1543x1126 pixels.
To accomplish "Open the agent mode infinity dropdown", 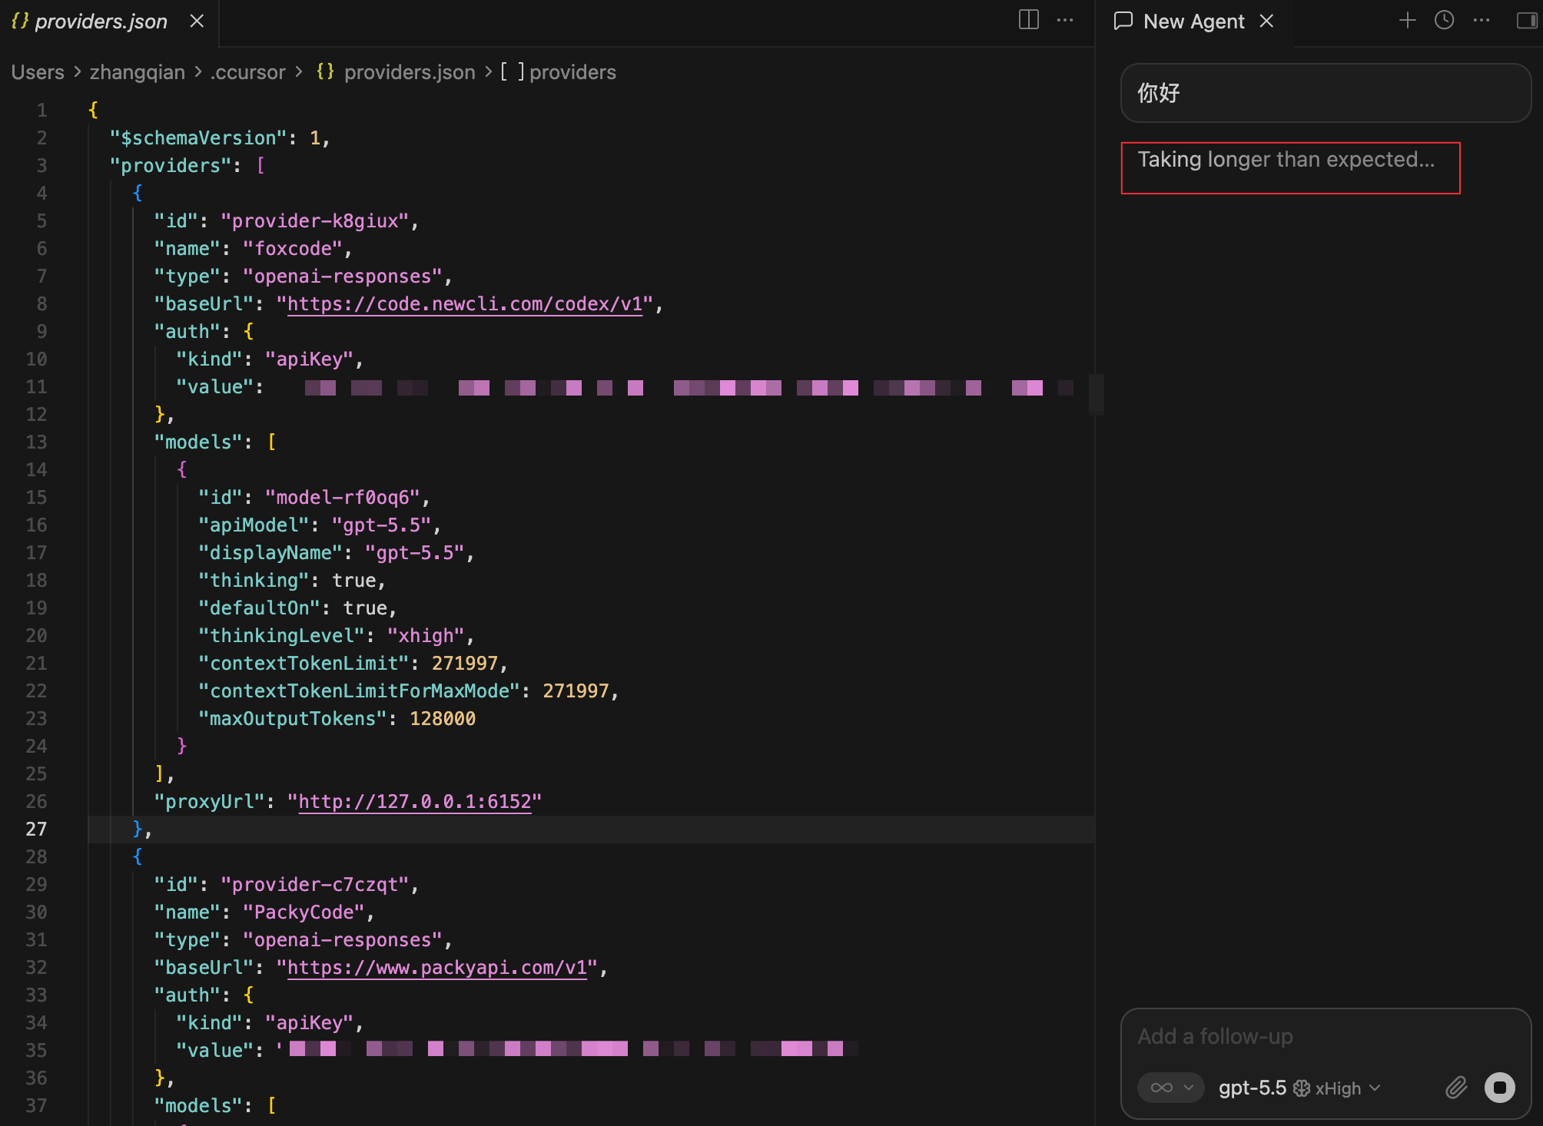I will [x=1171, y=1087].
